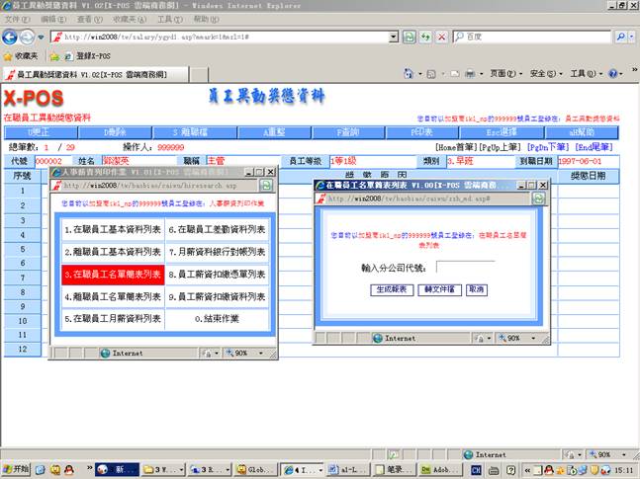Image resolution: width=640 pixels, height=479 pixels.
Task: Open main window 90% zoom level dropdown
Action: (x=609, y=454)
